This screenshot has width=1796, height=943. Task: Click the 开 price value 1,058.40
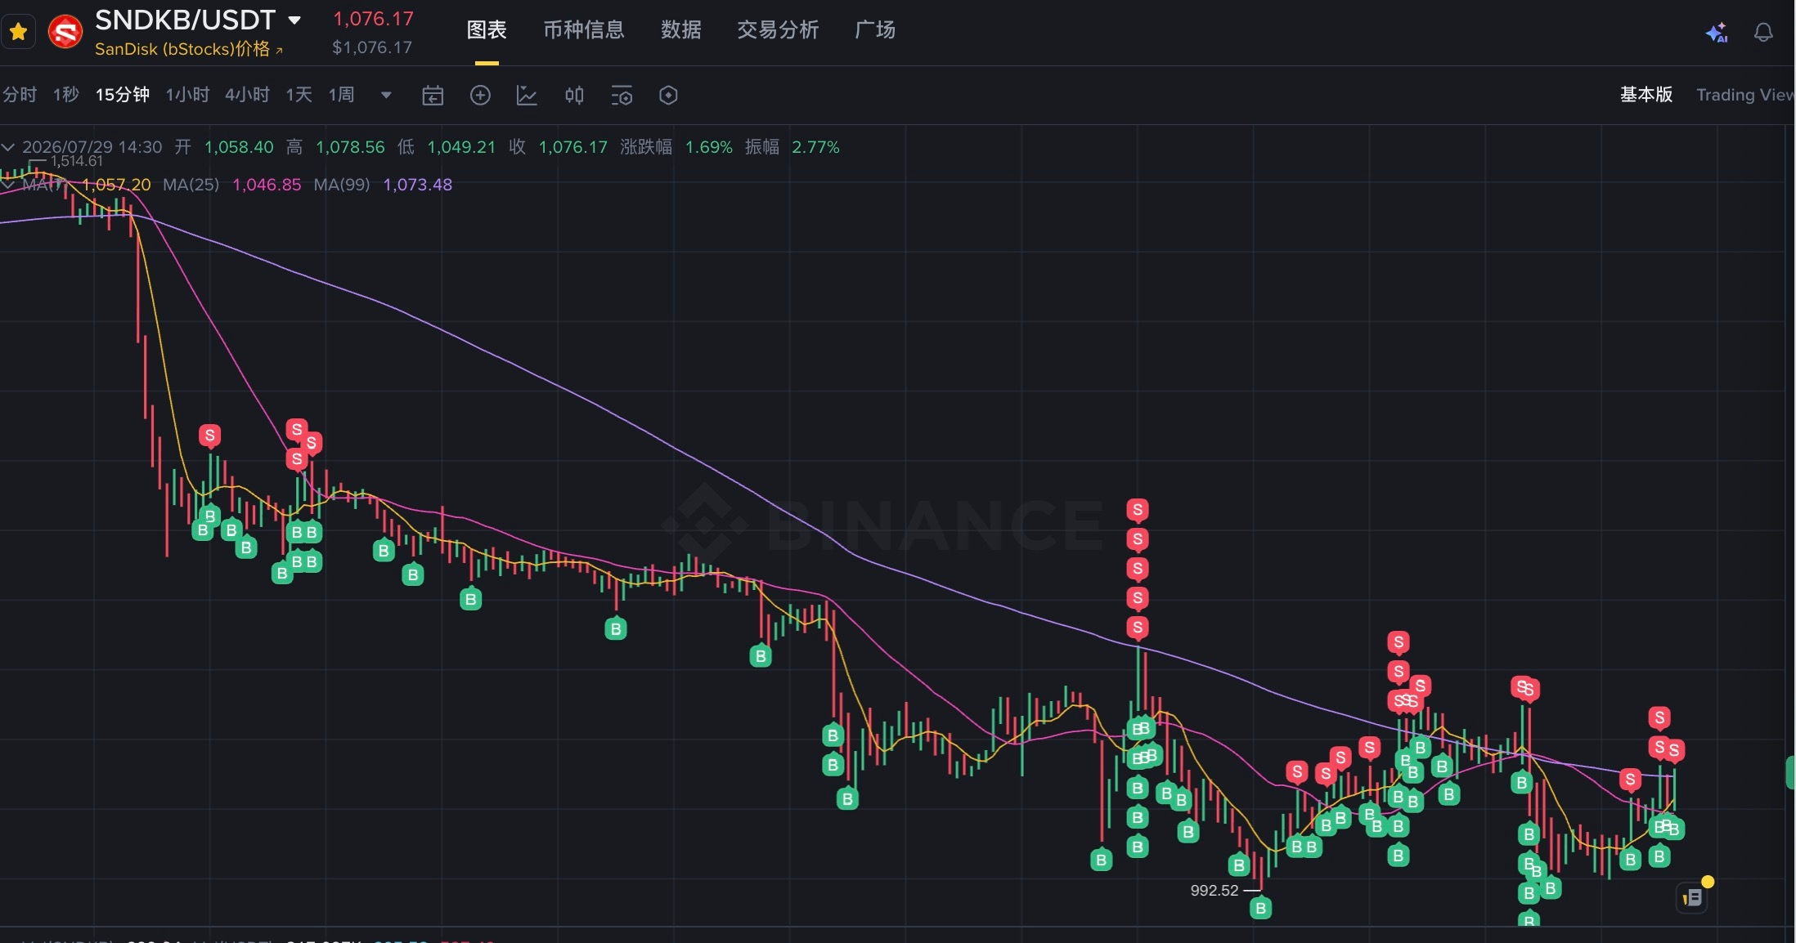(x=239, y=147)
